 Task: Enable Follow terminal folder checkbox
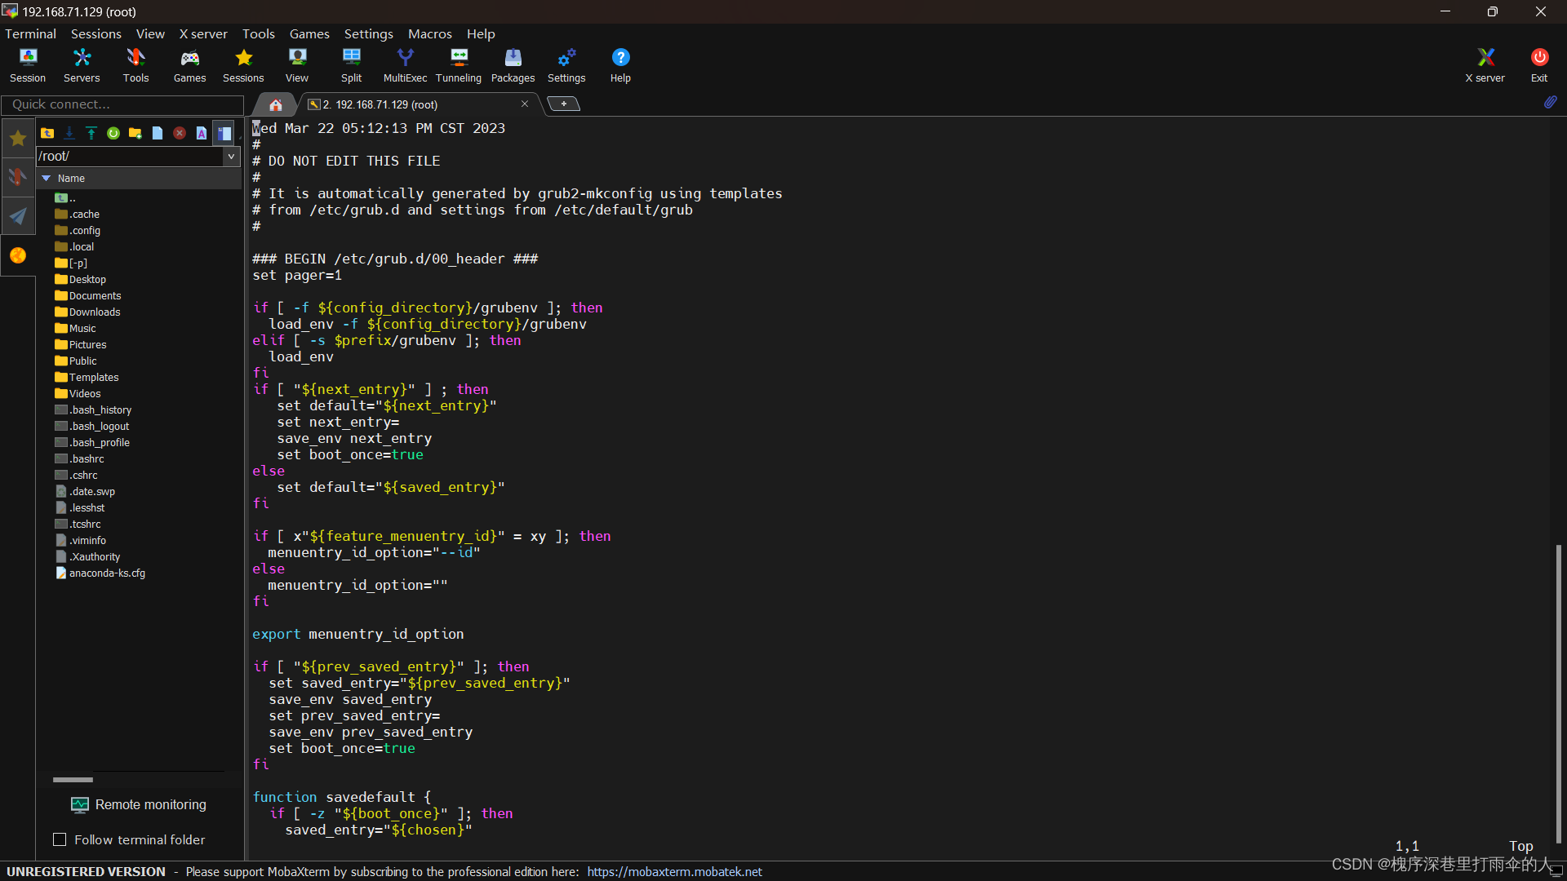pos(60,839)
